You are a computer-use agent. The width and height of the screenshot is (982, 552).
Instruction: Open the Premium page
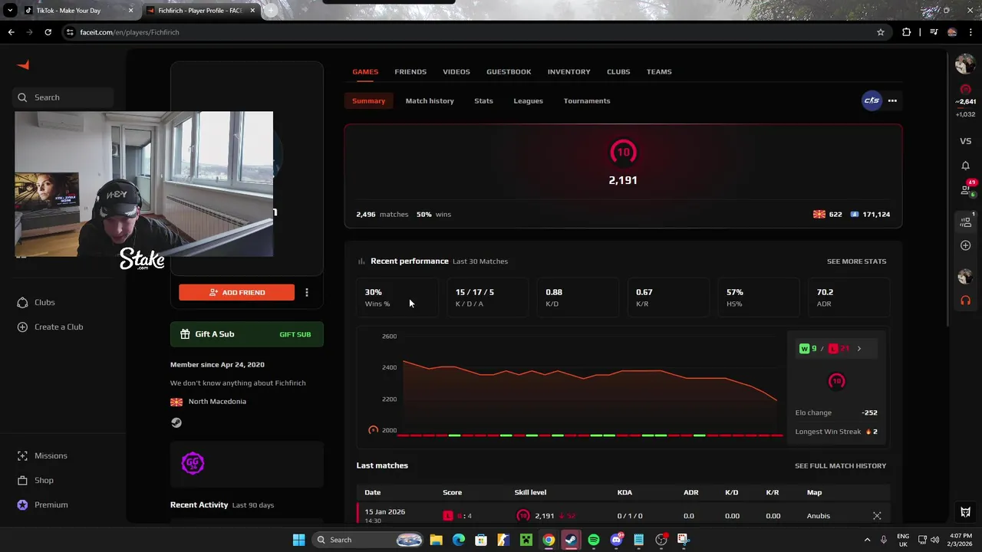pyautogui.click(x=42, y=504)
